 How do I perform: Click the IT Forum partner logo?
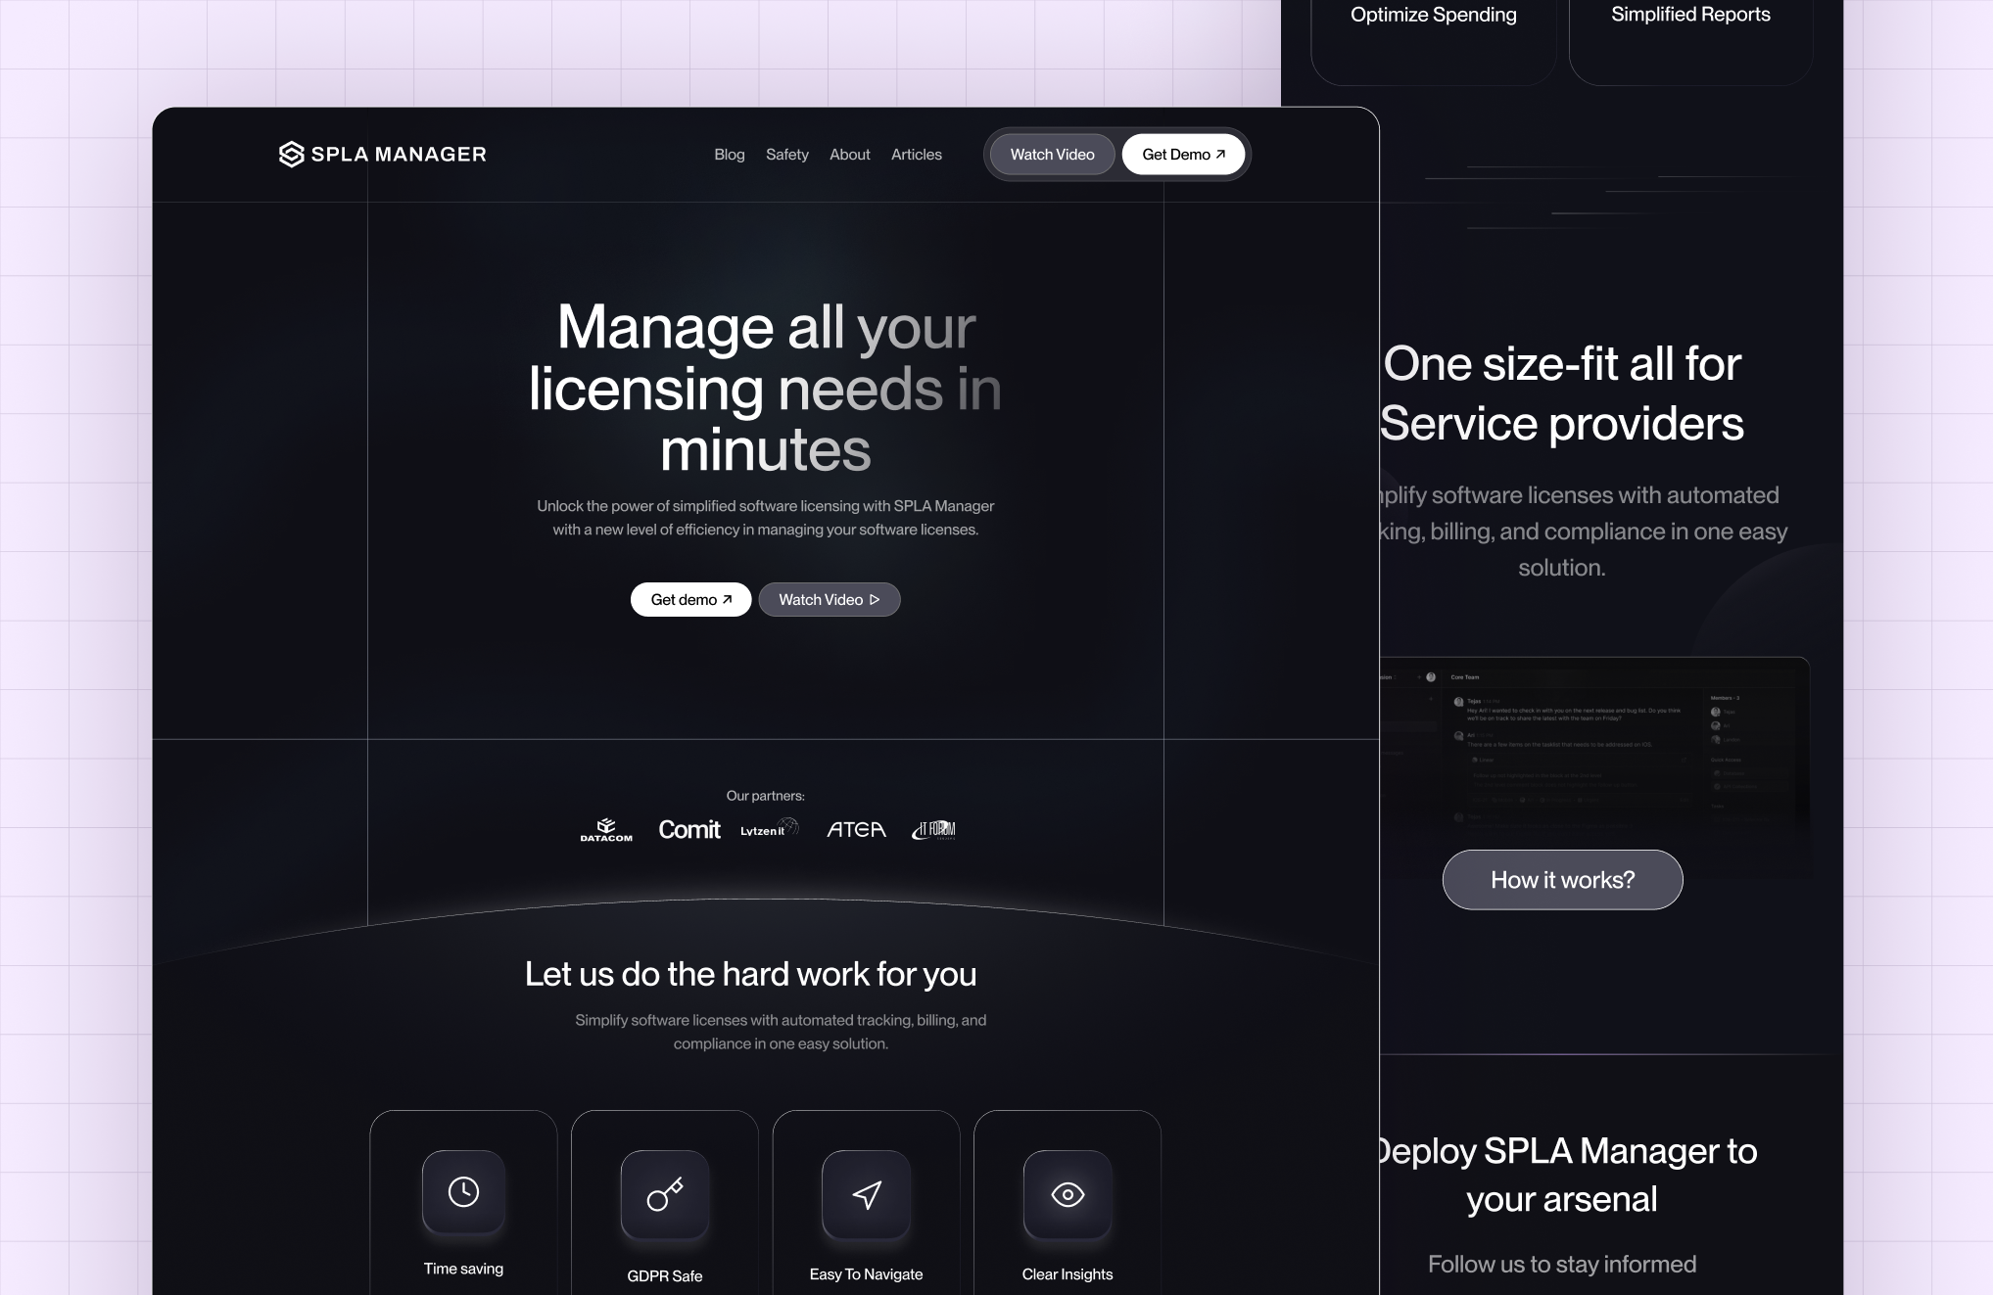[x=934, y=830]
